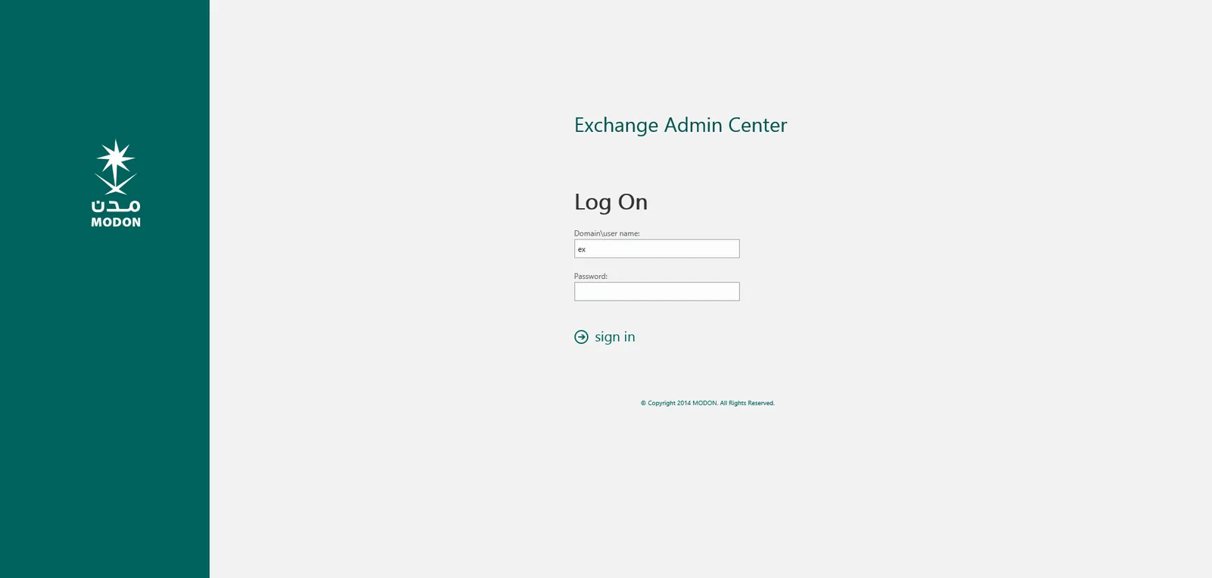Select the "Exchange Admin Center" heading
Viewport: 1212px width, 578px height.
680,125
